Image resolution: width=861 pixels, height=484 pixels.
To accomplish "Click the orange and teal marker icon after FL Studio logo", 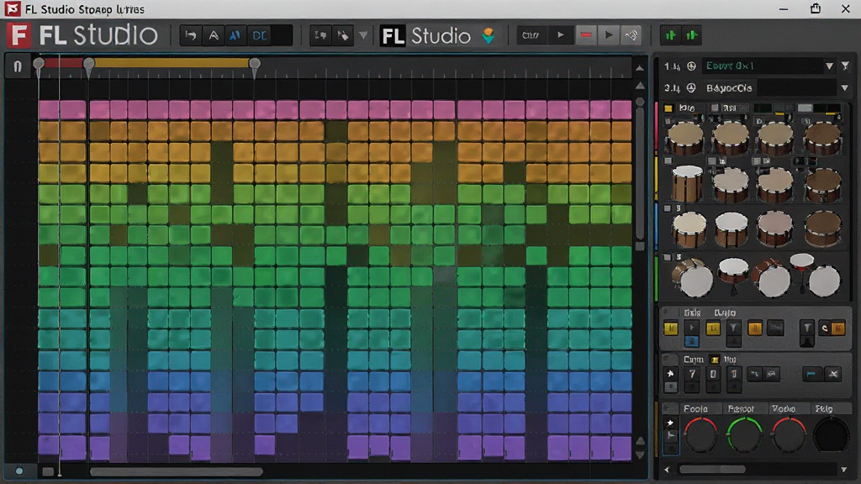I will tap(488, 35).
